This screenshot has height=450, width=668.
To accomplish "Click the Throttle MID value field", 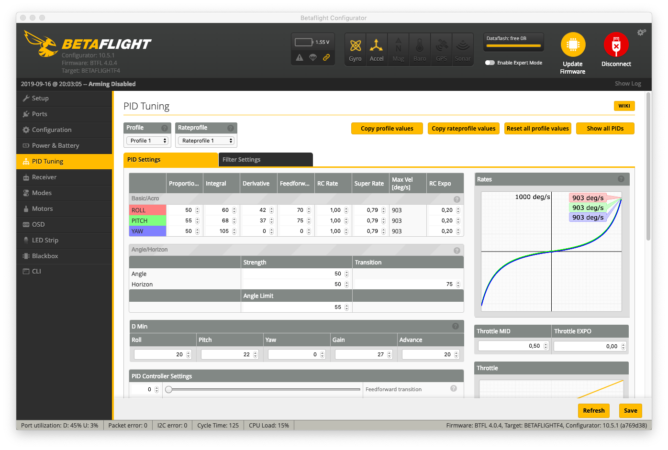I will pos(513,346).
